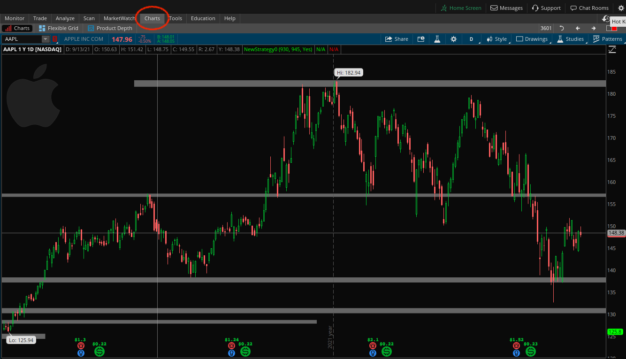Open the AAPL symbol dropdown arrow

[x=46, y=39]
